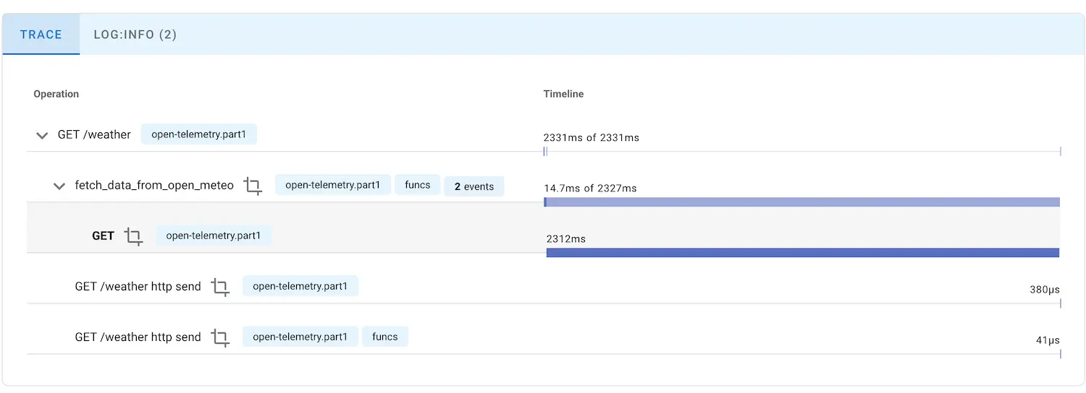
Task: Click the timeline marker under 41µs
Action: tap(1060, 354)
